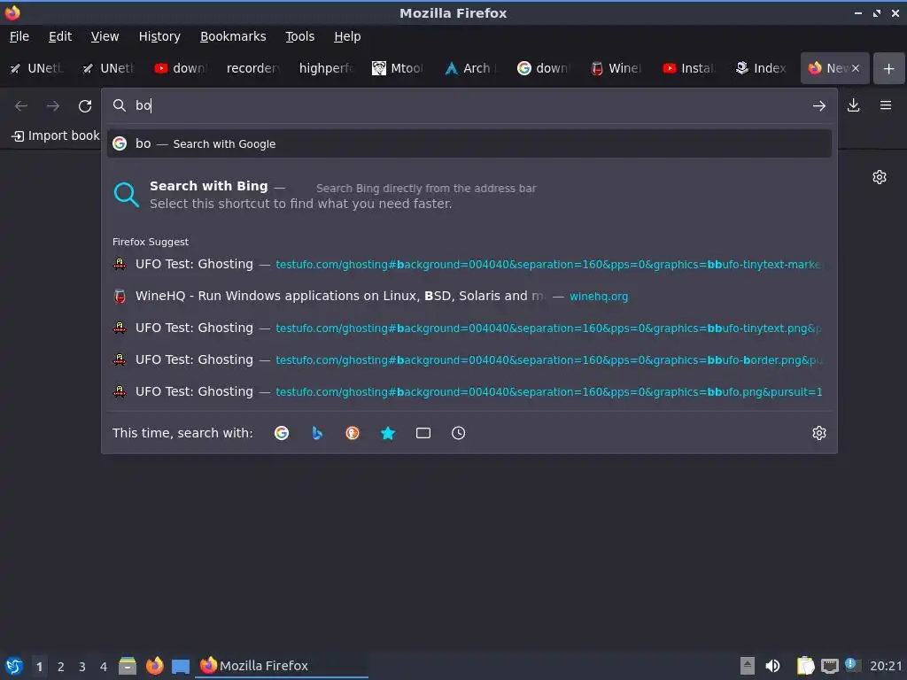
Task: Open the start menu at the panel's left end
Action: pyautogui.click(x=14, y=666)
